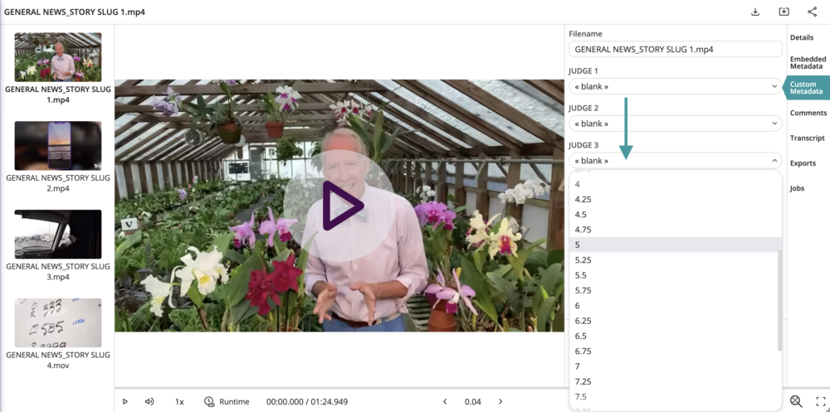The image size is (830, 412).
Task: Click the save-to-box download icon
Action: point(784,12)
